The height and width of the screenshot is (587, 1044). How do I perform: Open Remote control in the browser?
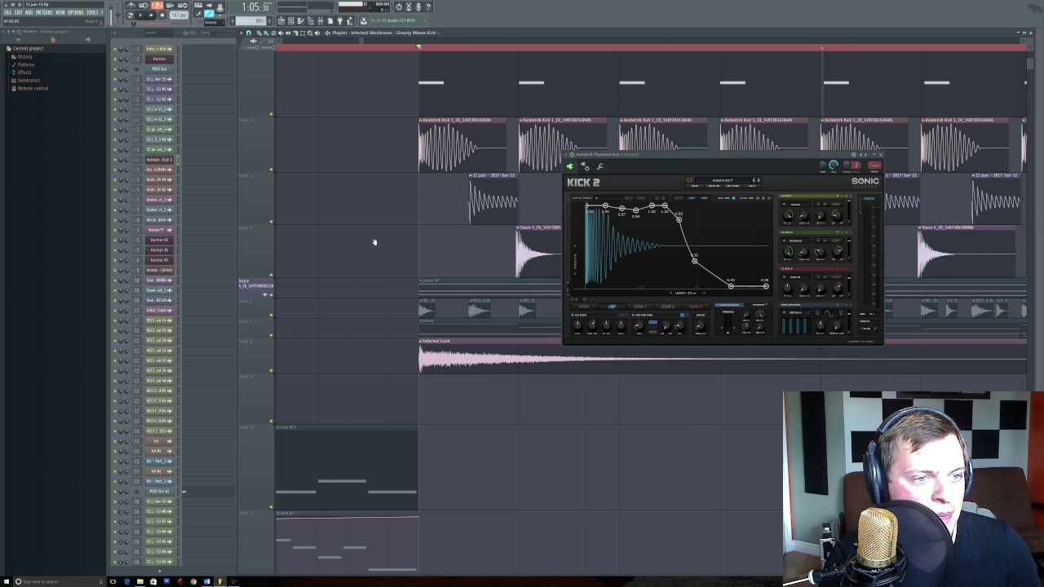click(33, 88)
